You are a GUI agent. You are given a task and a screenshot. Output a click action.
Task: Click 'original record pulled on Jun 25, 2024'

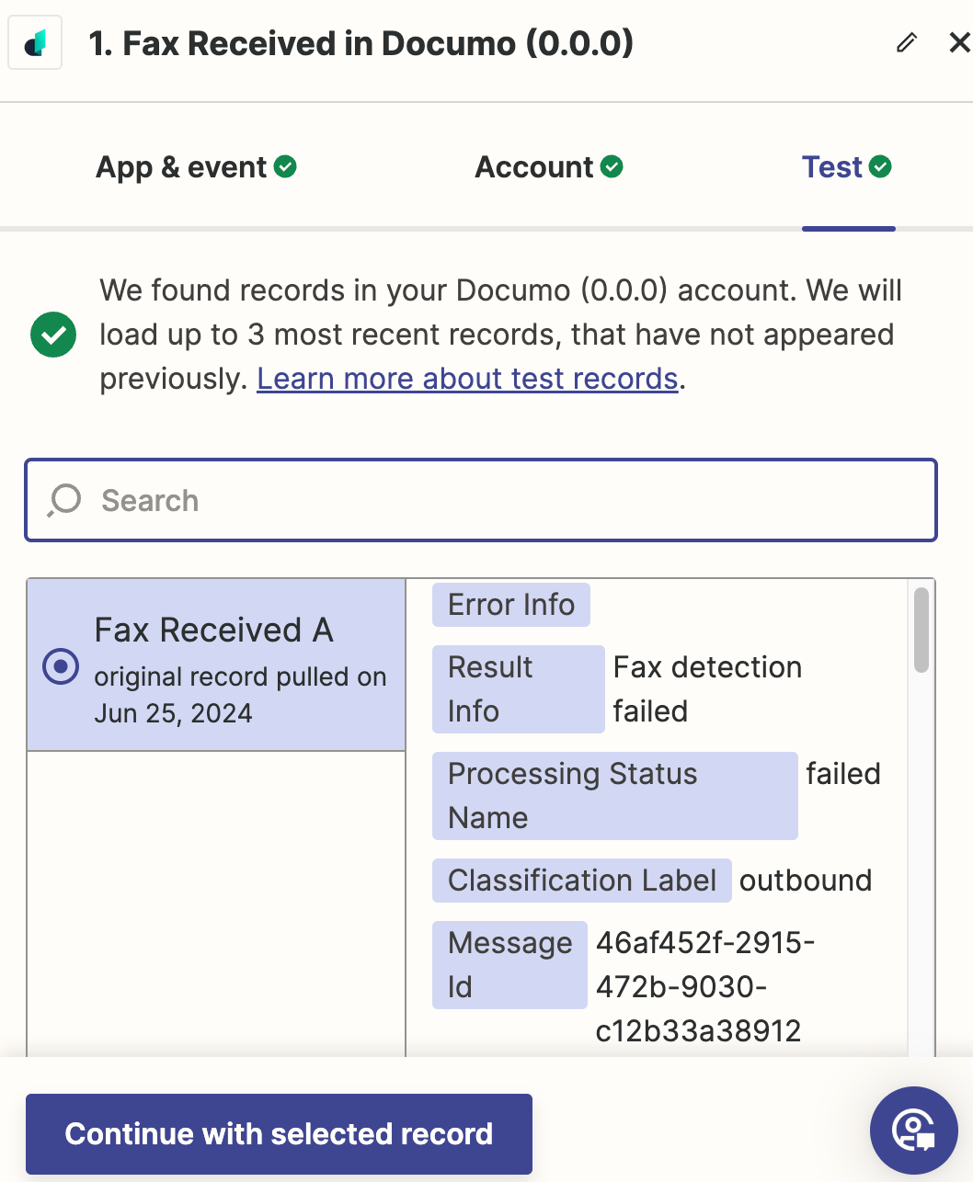pos(240,695)
